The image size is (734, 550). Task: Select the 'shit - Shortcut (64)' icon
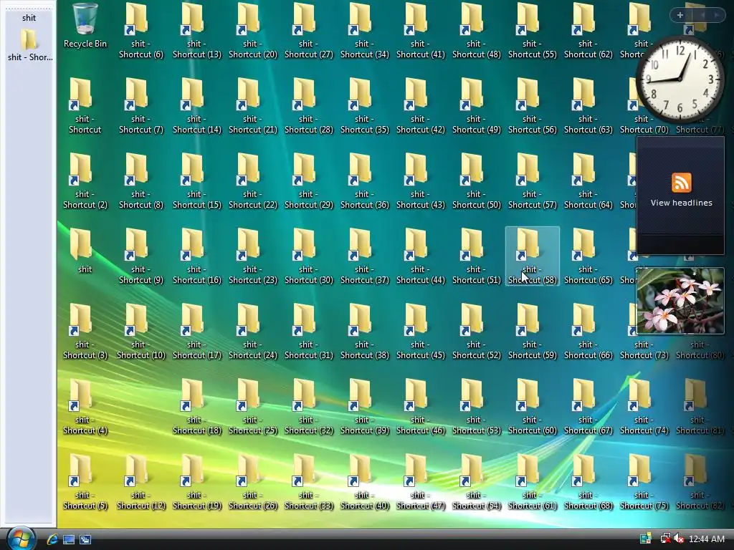588,181
